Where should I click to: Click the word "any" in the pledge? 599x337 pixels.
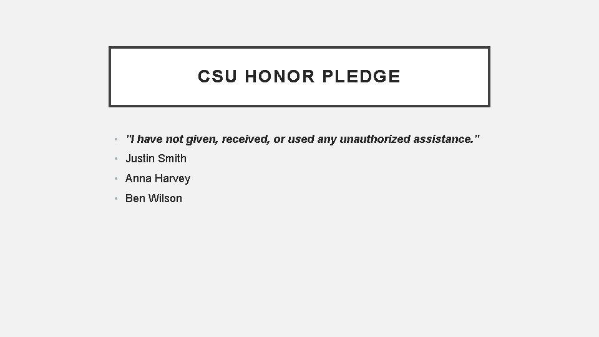pos(327,139)
